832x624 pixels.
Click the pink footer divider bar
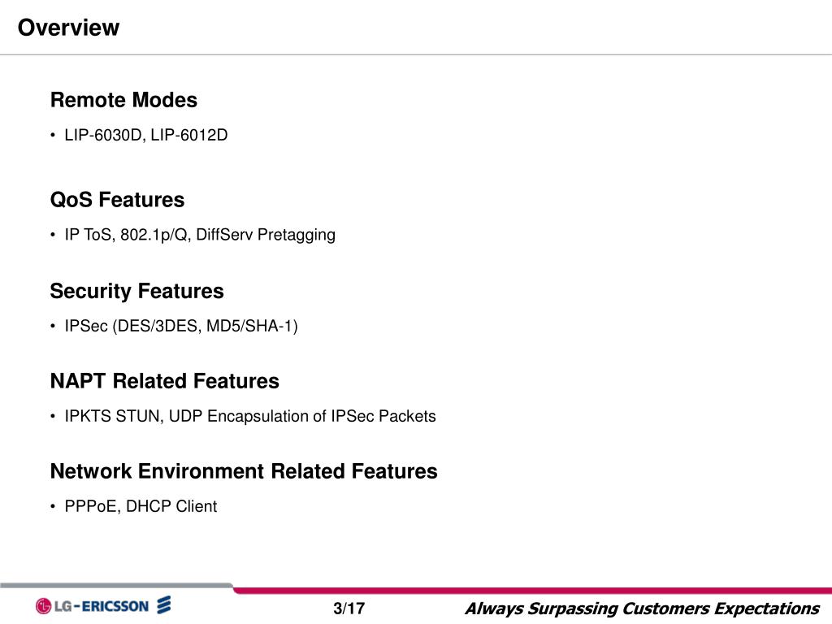(532, 590)
